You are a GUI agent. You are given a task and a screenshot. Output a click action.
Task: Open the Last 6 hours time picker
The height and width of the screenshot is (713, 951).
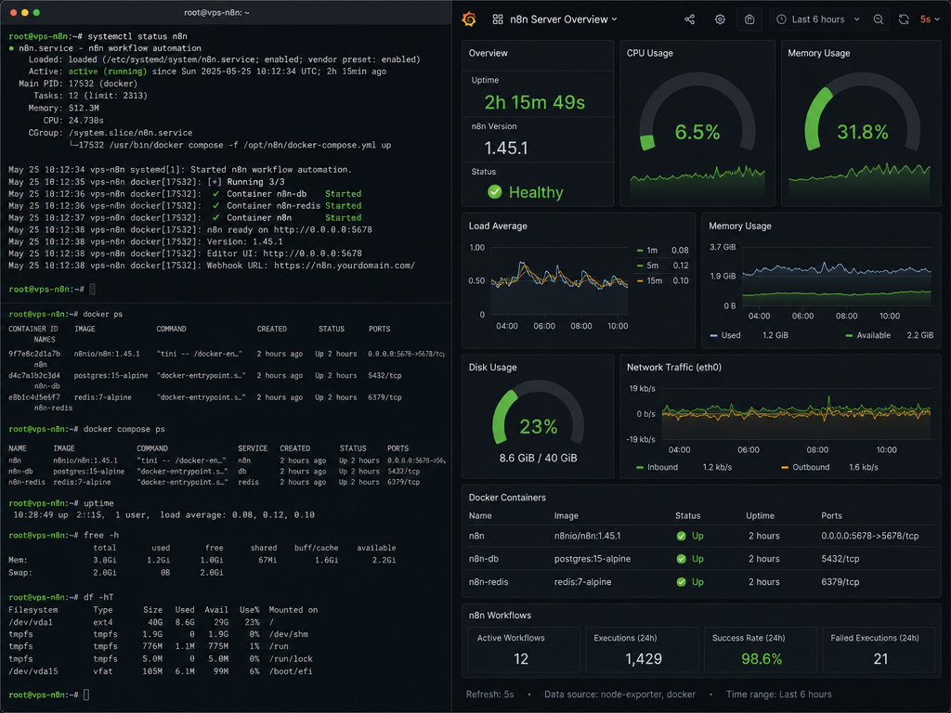(x=817, y=19)
